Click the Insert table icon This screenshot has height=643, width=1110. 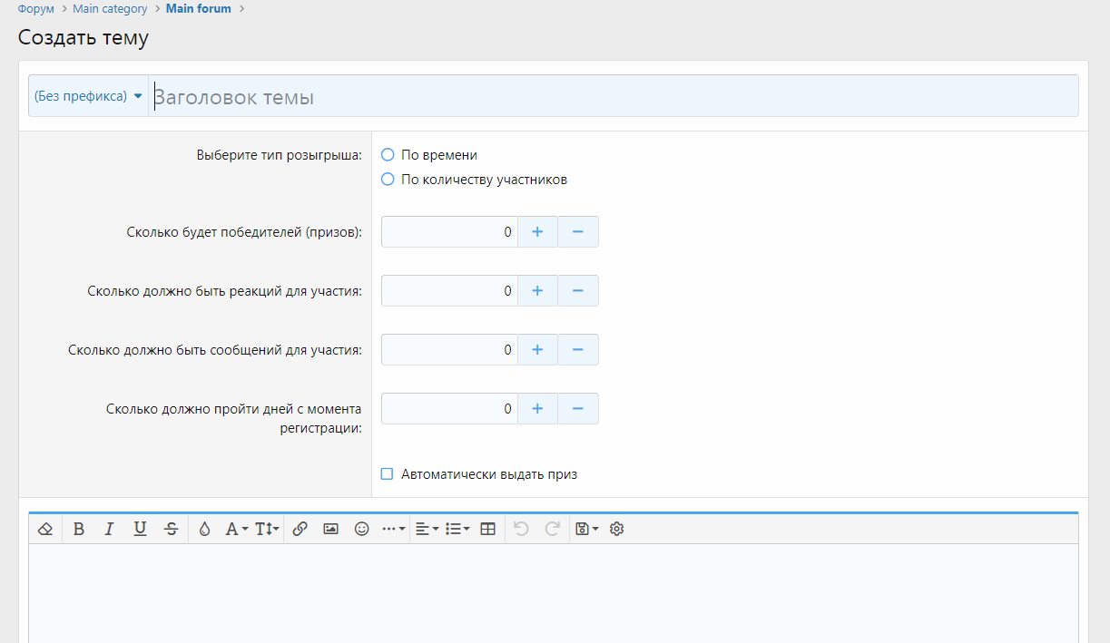(x=487, y=529)
